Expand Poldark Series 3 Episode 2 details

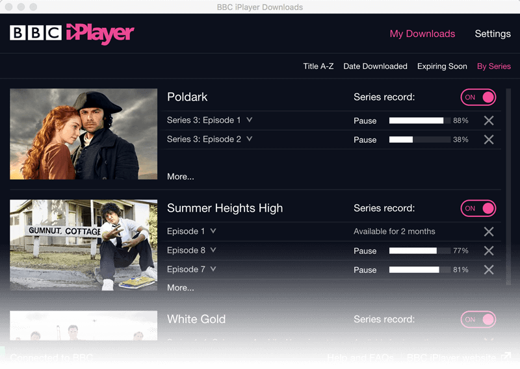(250, 139)
